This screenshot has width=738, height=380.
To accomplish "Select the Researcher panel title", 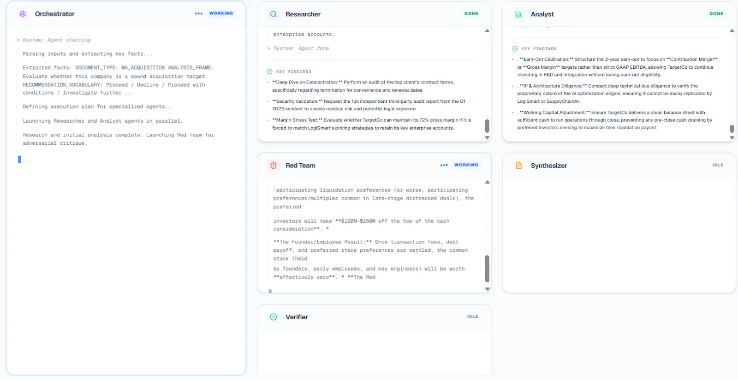I will 303,14.
